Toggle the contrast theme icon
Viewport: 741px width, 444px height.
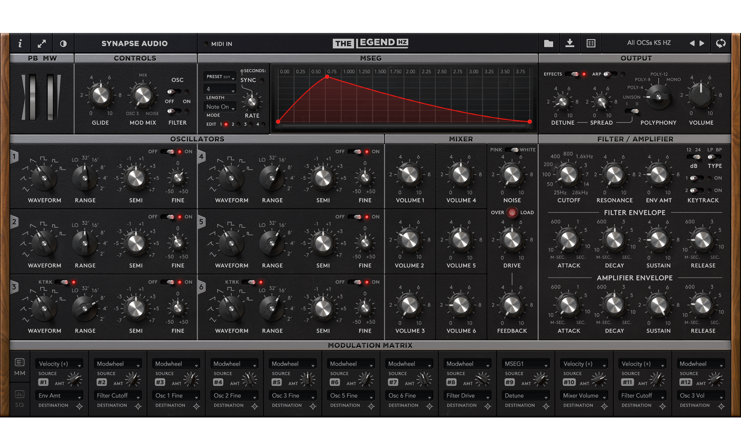63,44
